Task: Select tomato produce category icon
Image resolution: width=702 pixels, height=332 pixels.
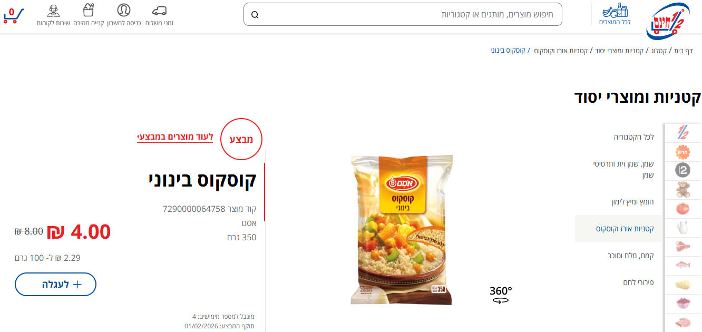Action: click(683, 208)
